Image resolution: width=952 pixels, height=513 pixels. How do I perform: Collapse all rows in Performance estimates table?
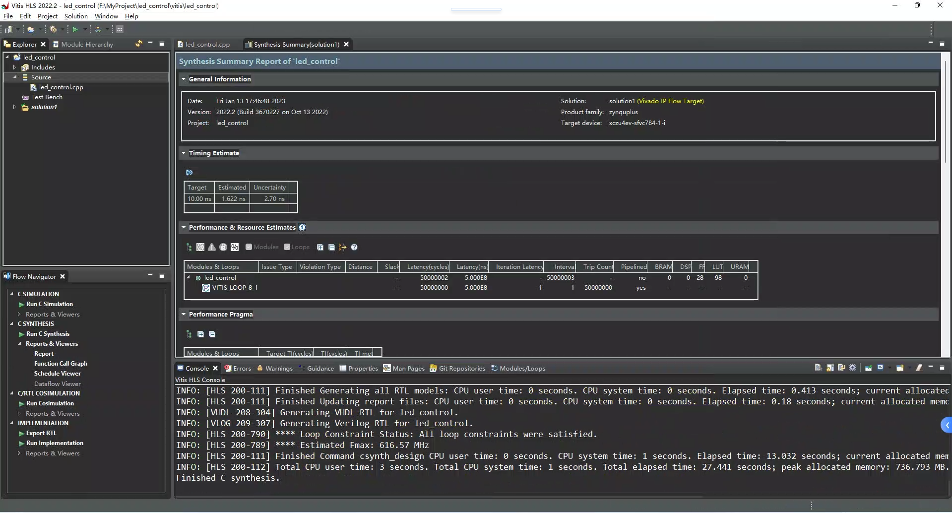pyautogui.click(x=331, y=247)
